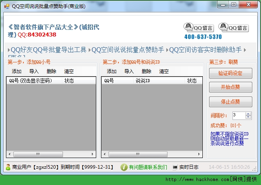The image size is (261, 185).
Task: Click the green info icon in status bar
Action: pos(124,167)
